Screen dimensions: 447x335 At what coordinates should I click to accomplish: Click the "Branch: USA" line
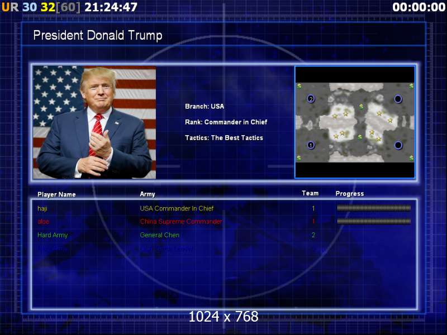coord(205,107)
